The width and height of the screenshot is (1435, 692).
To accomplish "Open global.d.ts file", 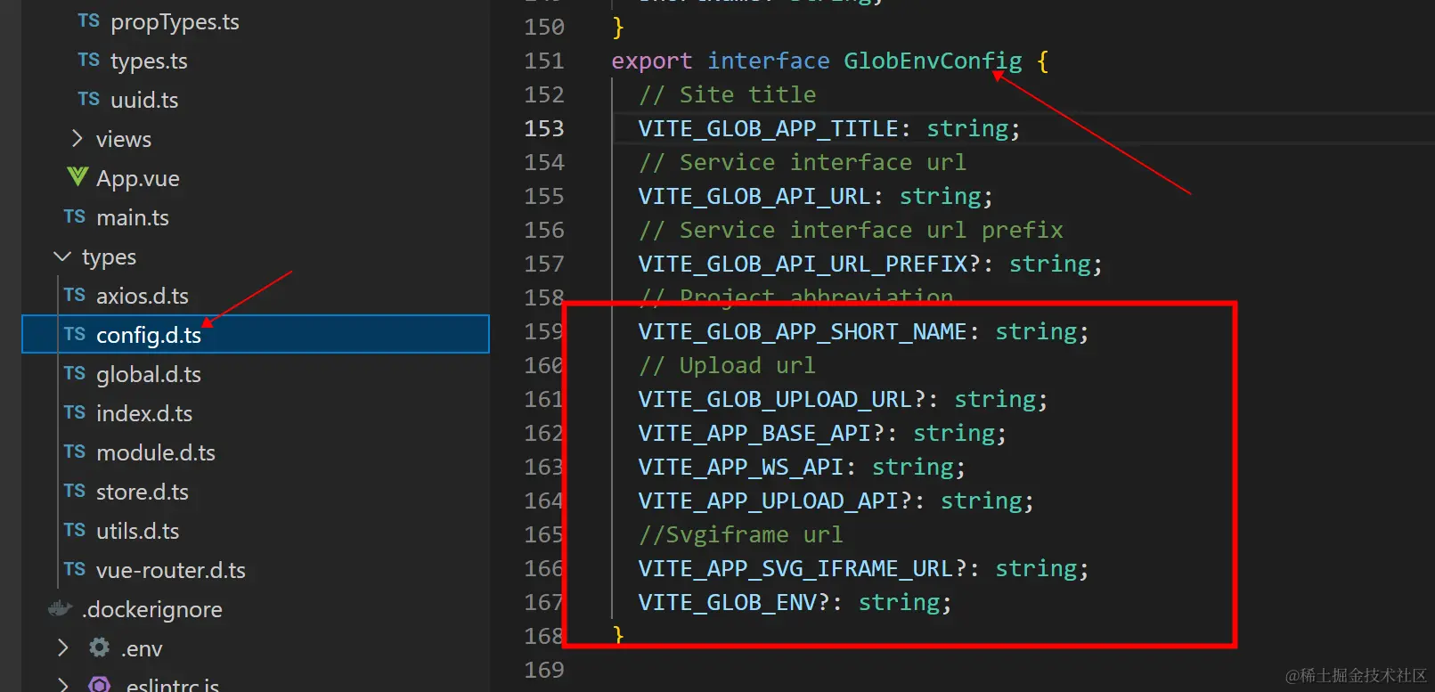I will 149,375.
